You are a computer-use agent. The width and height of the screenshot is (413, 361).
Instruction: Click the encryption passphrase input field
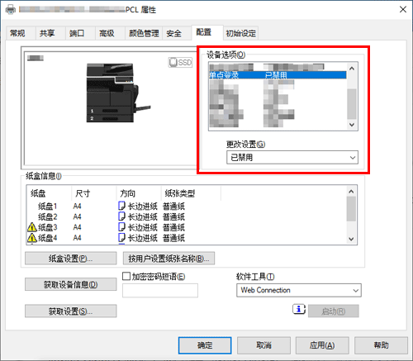160,291
